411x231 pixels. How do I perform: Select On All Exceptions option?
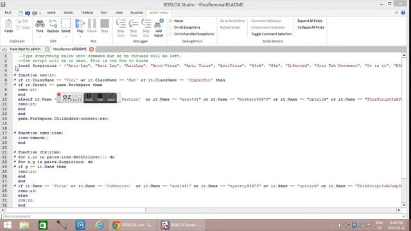click(x=171, y=28)
